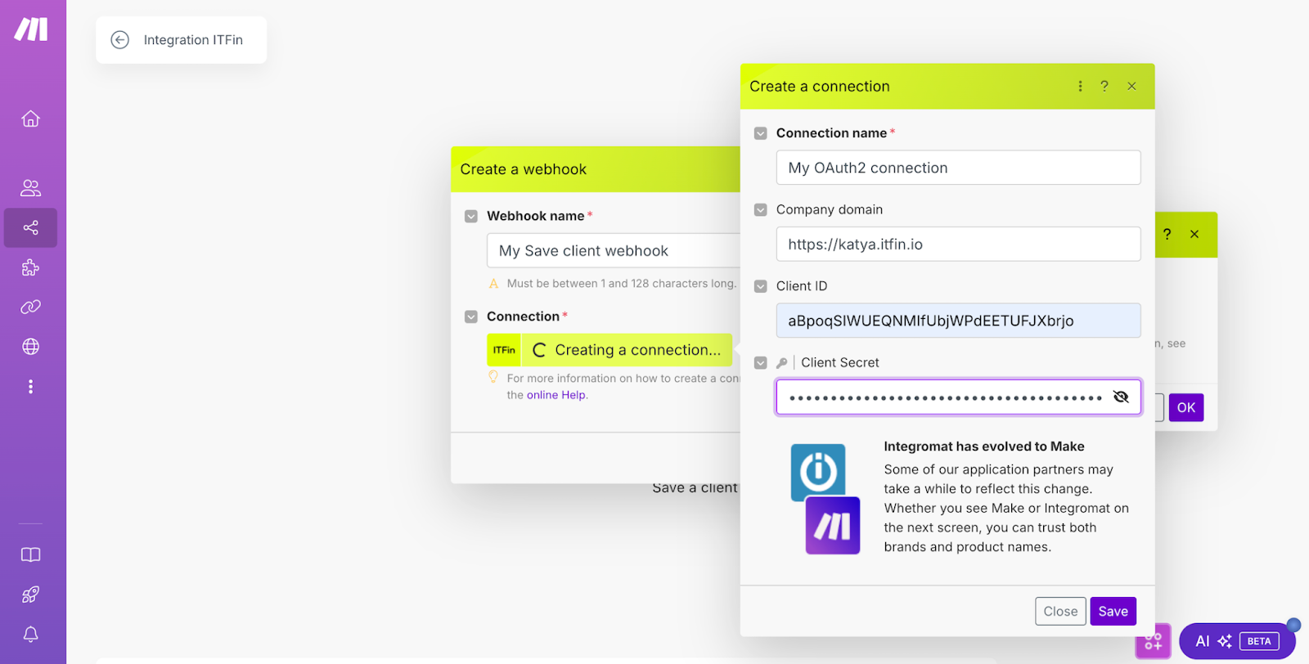Edit the Client ID input
Viewport: 1309px width, 664px height.
point(958,321)
